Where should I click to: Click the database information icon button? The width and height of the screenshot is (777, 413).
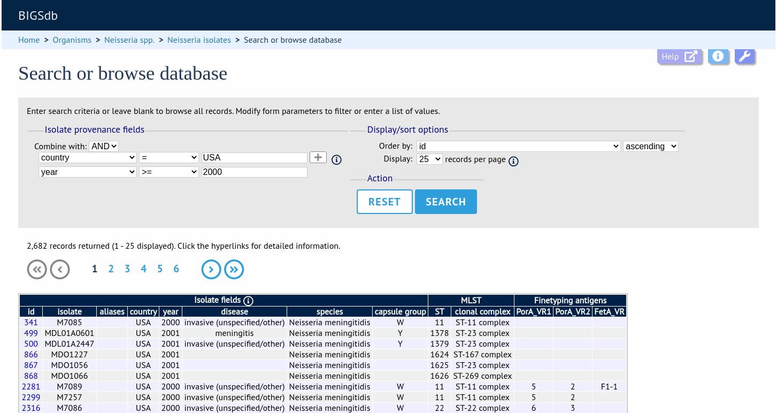coord(718,57)
